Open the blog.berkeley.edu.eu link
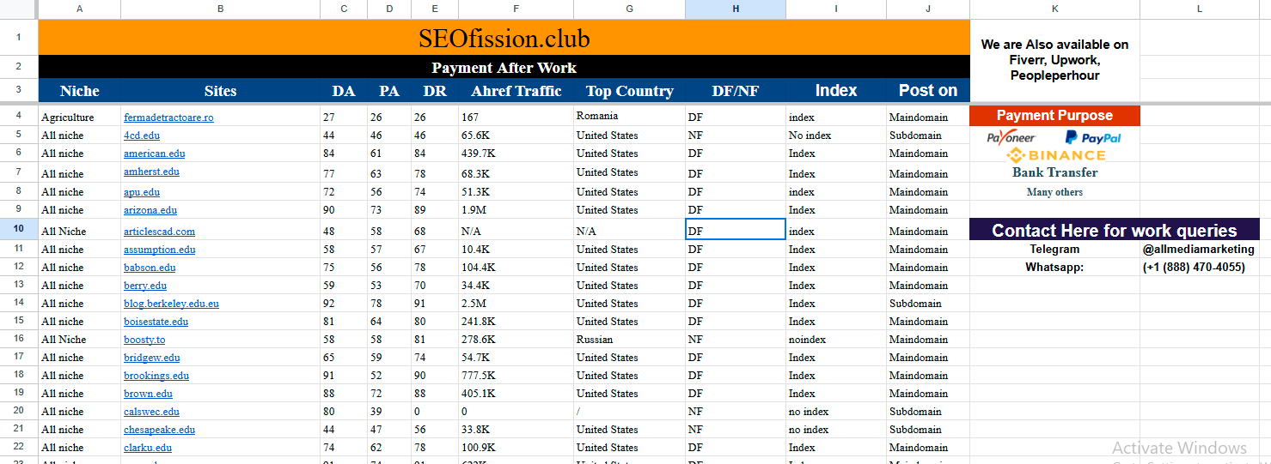 (171, 304)
